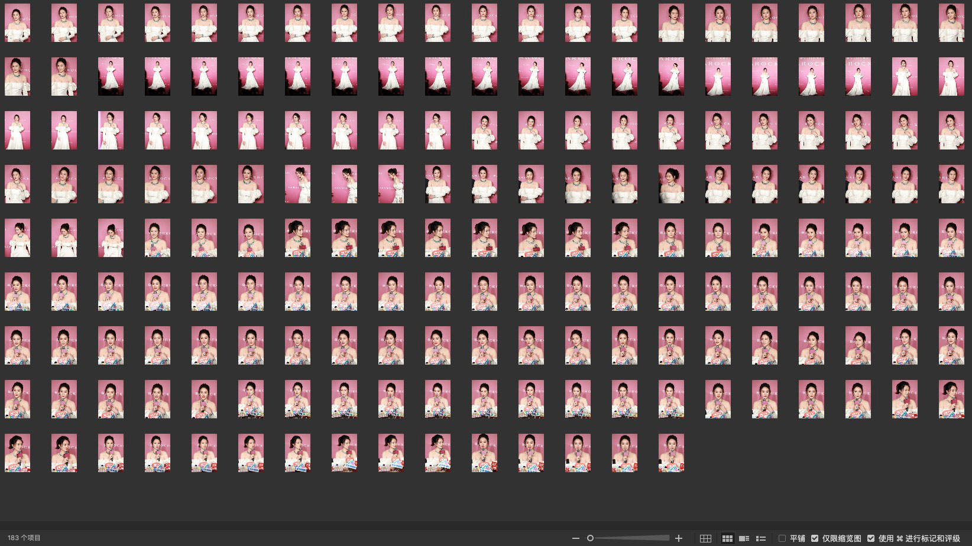Uncheck 使用 ⌘ 进行标记和评级 checkbox
This screenshot has width=972, height=546.
click(871, 538)
